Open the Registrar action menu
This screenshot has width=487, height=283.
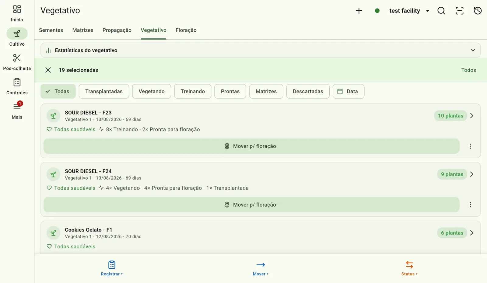pyautogui.click(x=112, y=268)
